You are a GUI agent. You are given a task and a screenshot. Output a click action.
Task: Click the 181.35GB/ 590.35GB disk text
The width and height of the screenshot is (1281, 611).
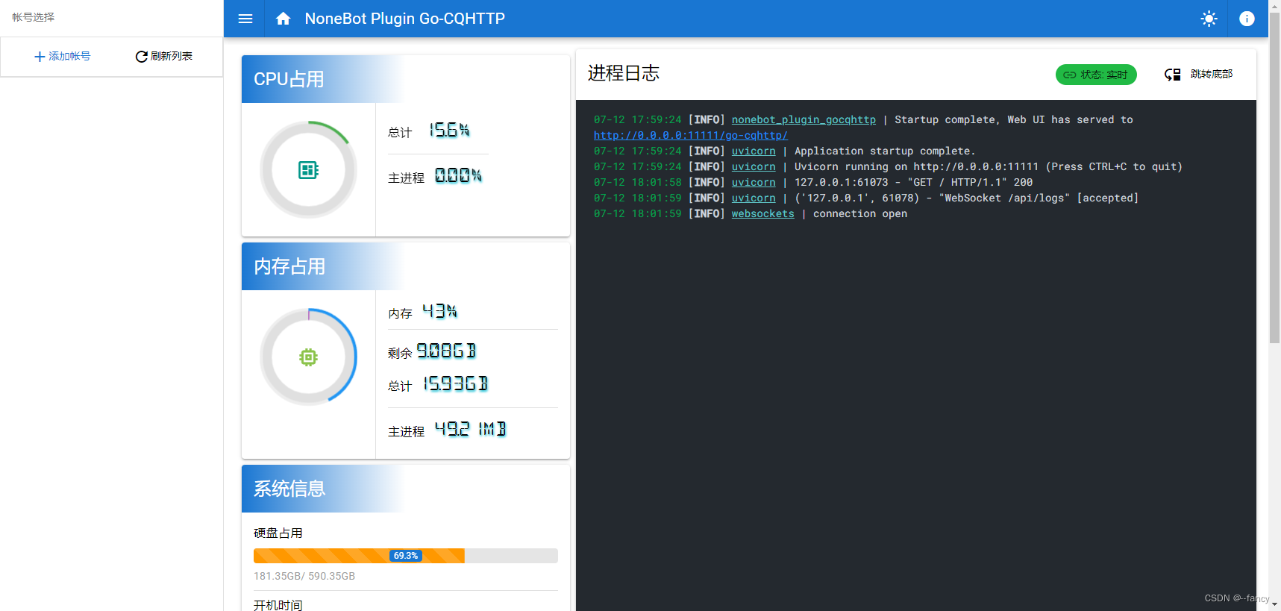click(304, 576)
